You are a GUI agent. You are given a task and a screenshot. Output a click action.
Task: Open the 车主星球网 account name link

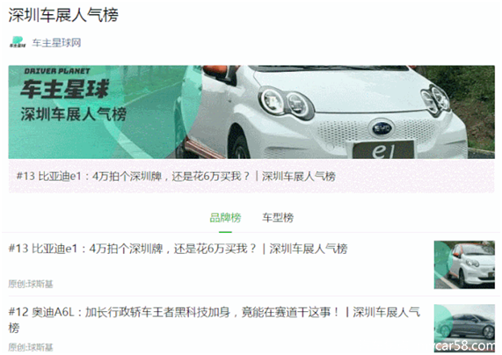click(x=56, y=42)
